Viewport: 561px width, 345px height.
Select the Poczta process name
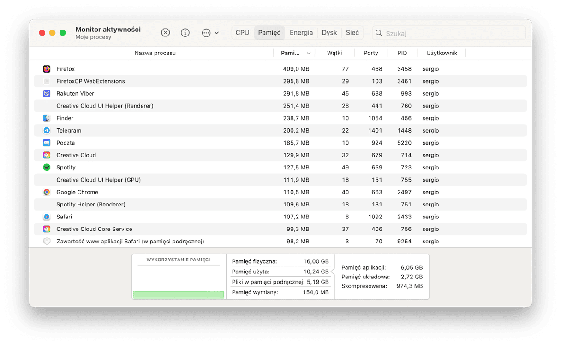pos(66,143)
